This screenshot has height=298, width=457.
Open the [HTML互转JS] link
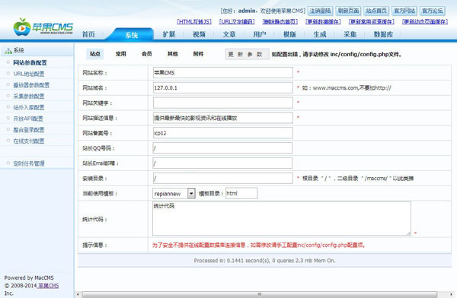pos(194,21)
